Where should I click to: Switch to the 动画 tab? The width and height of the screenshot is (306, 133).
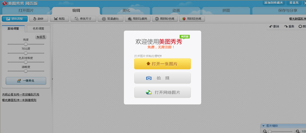176,10
